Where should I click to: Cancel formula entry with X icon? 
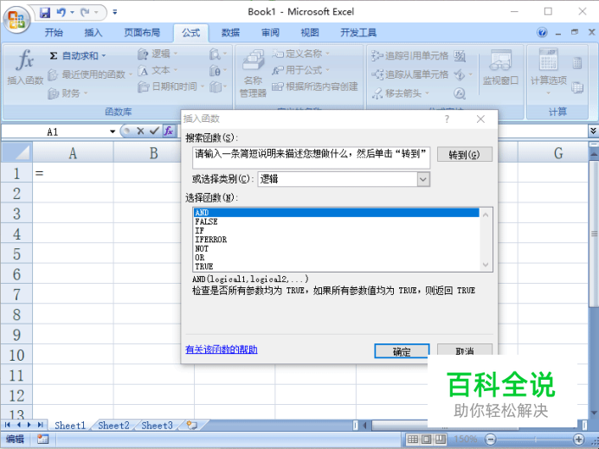[140, 131]
